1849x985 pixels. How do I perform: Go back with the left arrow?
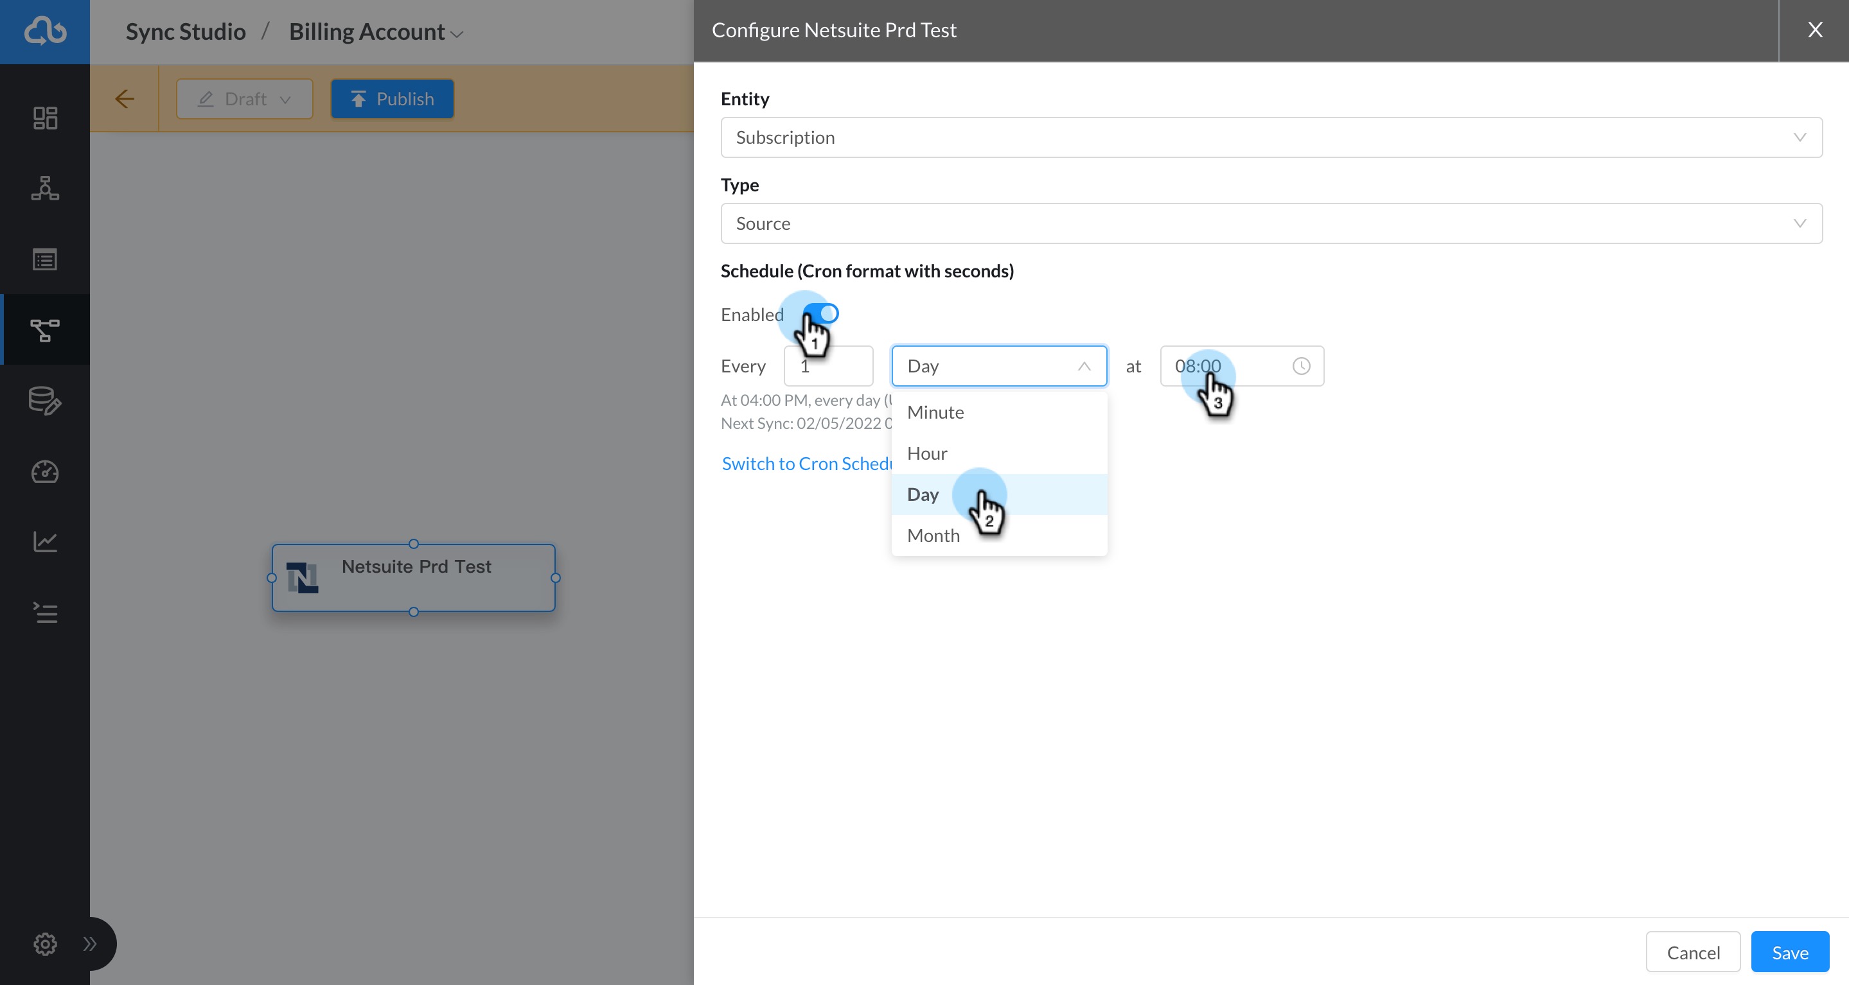point(125,99)
